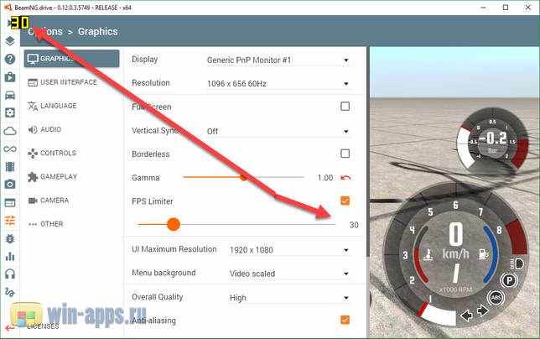Click the boost pressure -0.2 gauge

coord(492,139)
